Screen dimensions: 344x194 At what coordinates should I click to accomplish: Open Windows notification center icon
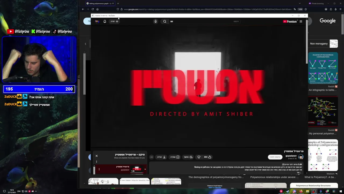[x=4, y=191]
